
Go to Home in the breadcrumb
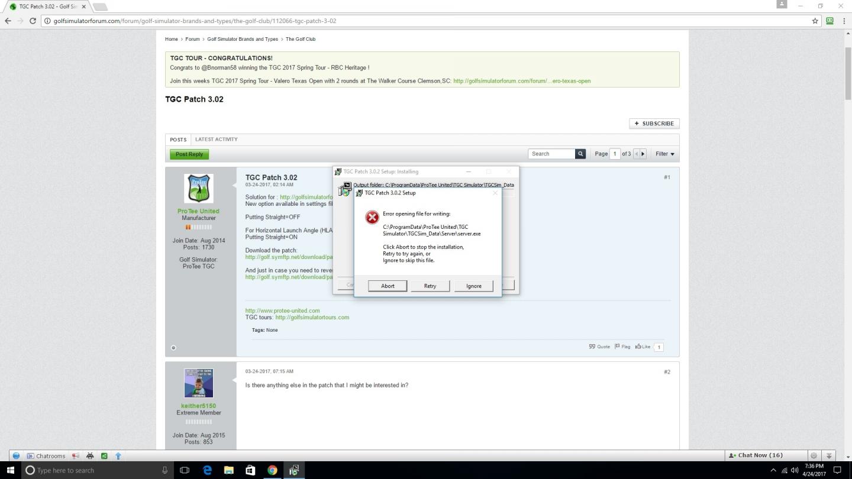[172, 39]
